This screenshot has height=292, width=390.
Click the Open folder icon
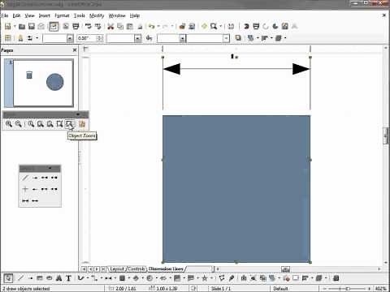point(22,26)
